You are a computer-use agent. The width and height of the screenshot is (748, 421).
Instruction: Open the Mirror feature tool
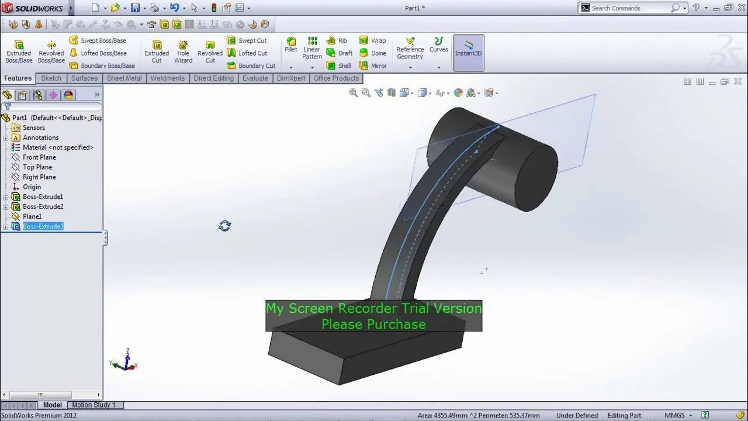(x=373, y=65)
